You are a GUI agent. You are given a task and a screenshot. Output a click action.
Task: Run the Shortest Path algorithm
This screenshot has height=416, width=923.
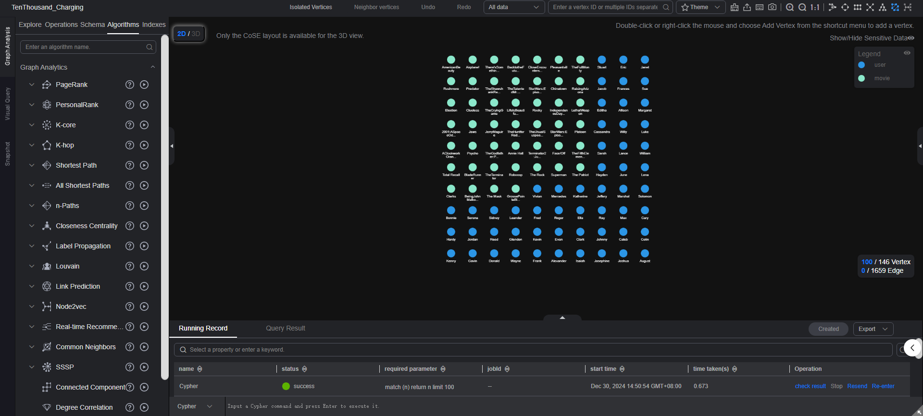pos(144,165)
